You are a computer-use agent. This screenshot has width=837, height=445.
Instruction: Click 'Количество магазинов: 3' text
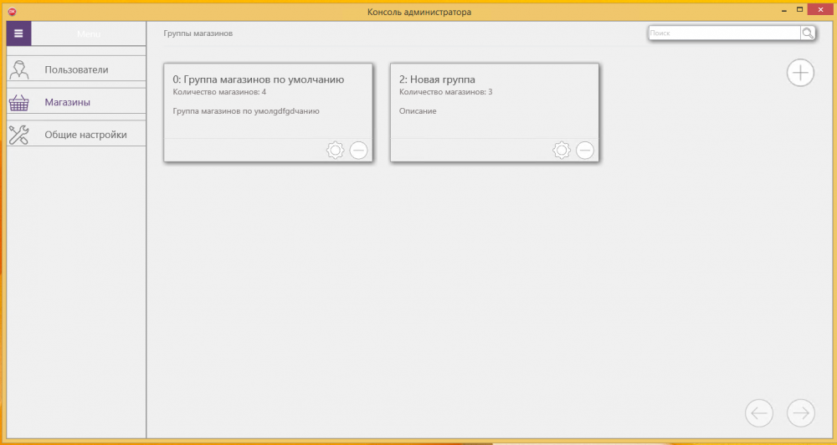coord(446,92)
